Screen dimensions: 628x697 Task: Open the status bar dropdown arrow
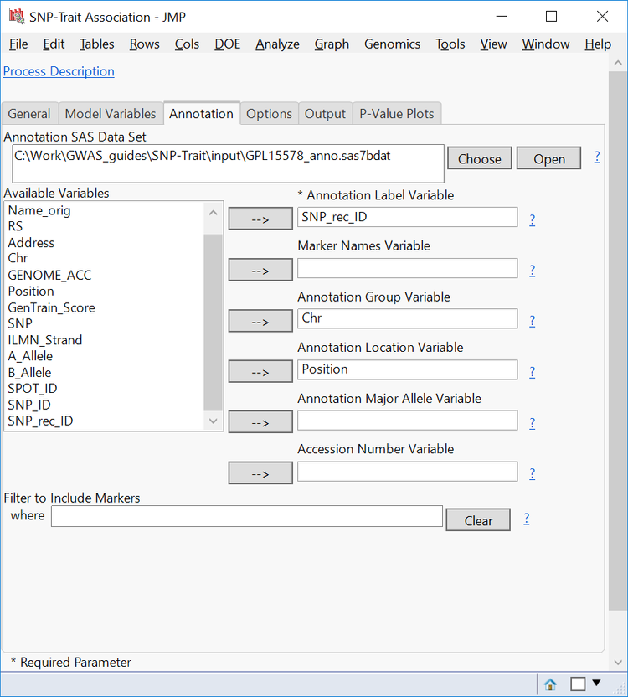tap(596, 683)
